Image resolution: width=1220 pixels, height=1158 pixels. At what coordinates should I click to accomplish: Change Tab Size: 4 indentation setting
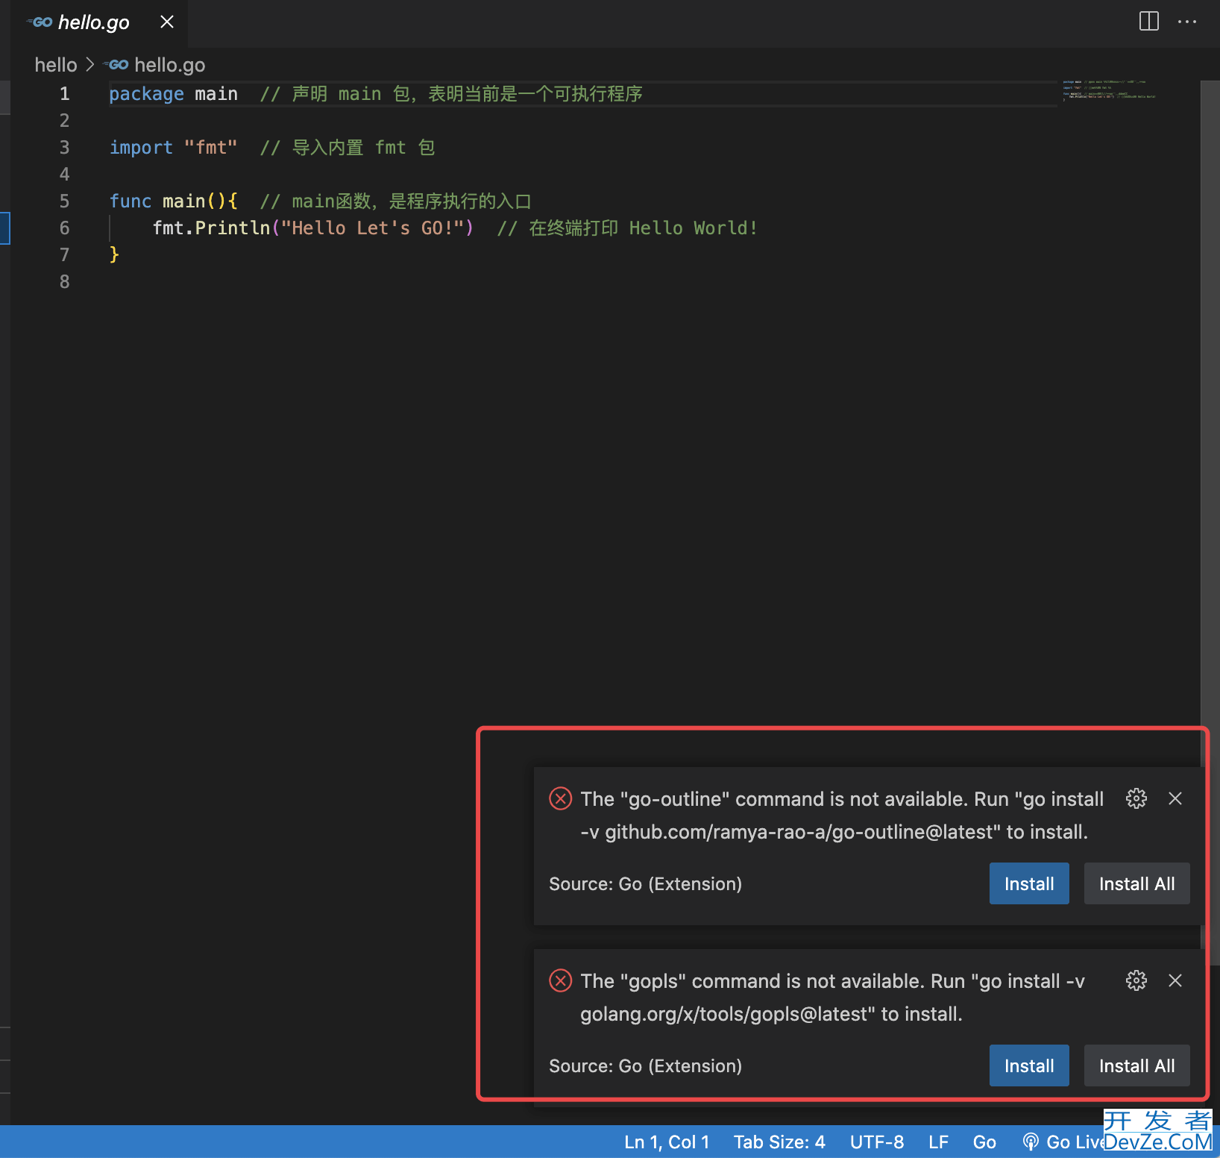point(779,1142)
